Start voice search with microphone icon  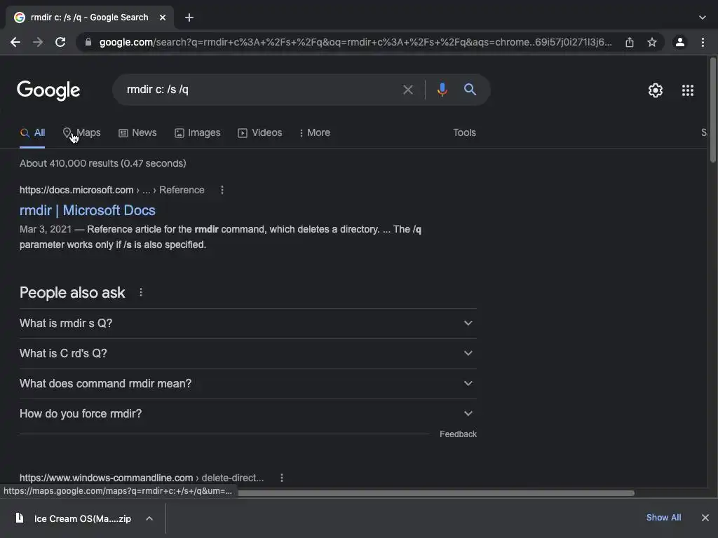[442, 90]
